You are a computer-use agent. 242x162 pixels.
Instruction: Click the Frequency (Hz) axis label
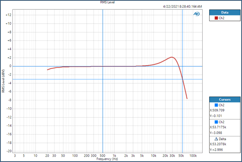[107, 159]
